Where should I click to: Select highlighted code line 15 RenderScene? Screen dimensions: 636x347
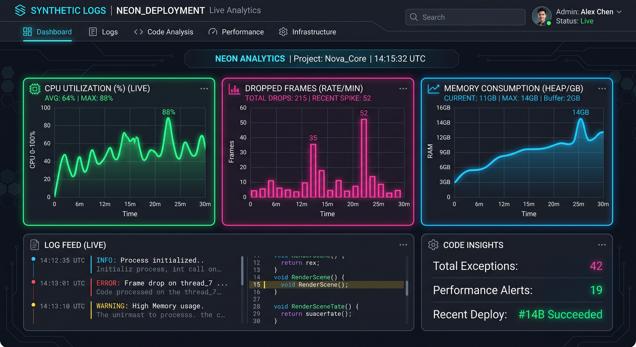point(326,285)
